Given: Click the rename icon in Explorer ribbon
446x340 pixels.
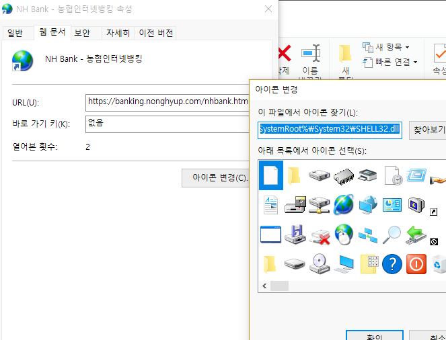Looking at the screenshot, I should [x=311, y=53].
